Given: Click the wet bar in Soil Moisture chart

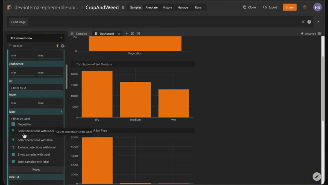Looking at the screenshot, I should click(174, 103).
